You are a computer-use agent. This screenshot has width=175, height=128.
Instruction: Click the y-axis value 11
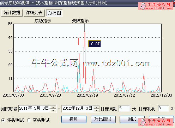point(10,79)
